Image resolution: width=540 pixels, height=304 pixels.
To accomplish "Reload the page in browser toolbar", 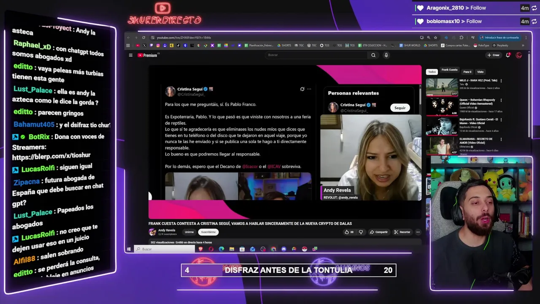I will pos(143,38).
